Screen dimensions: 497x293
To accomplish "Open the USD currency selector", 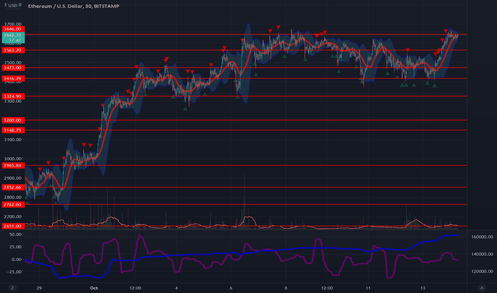I will (13, 5).
